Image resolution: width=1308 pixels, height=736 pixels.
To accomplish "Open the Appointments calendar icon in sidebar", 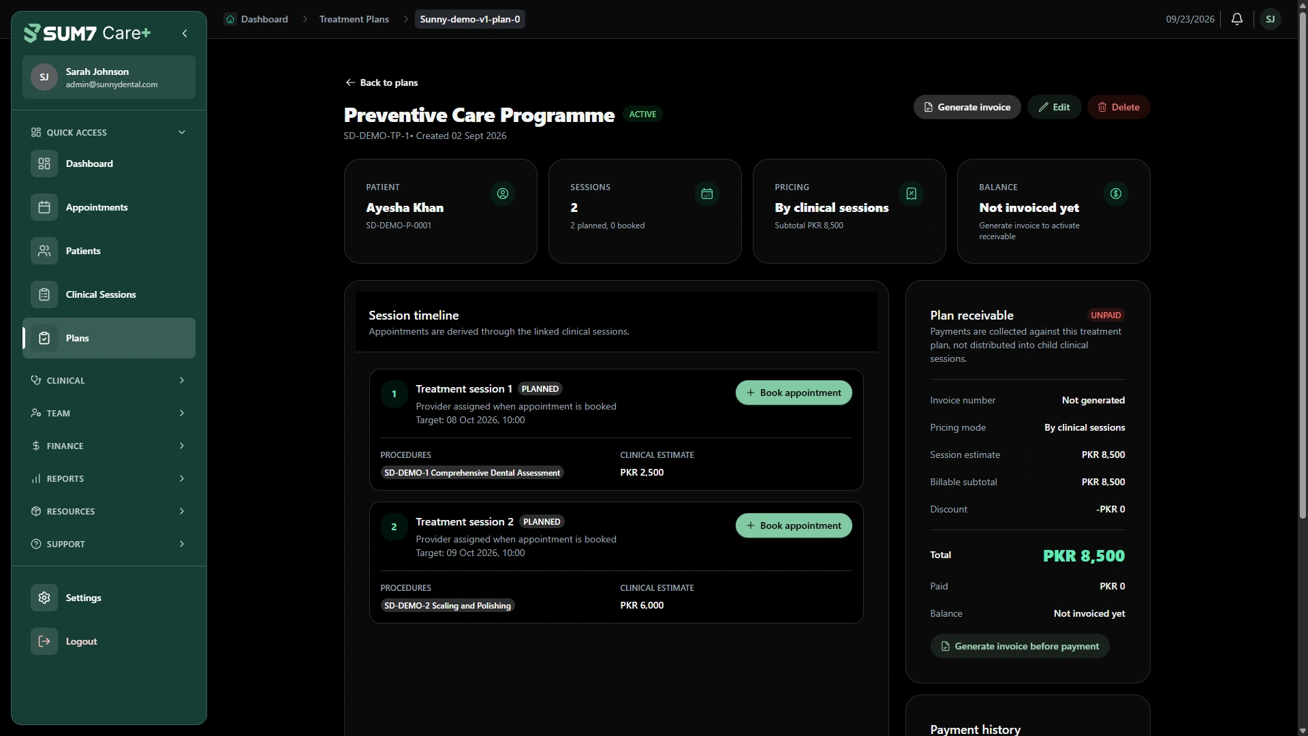I will point(44,207).
